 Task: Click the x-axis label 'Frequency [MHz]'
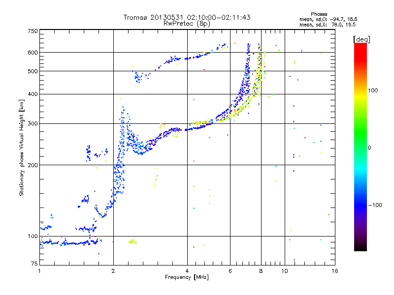point(187,277)
